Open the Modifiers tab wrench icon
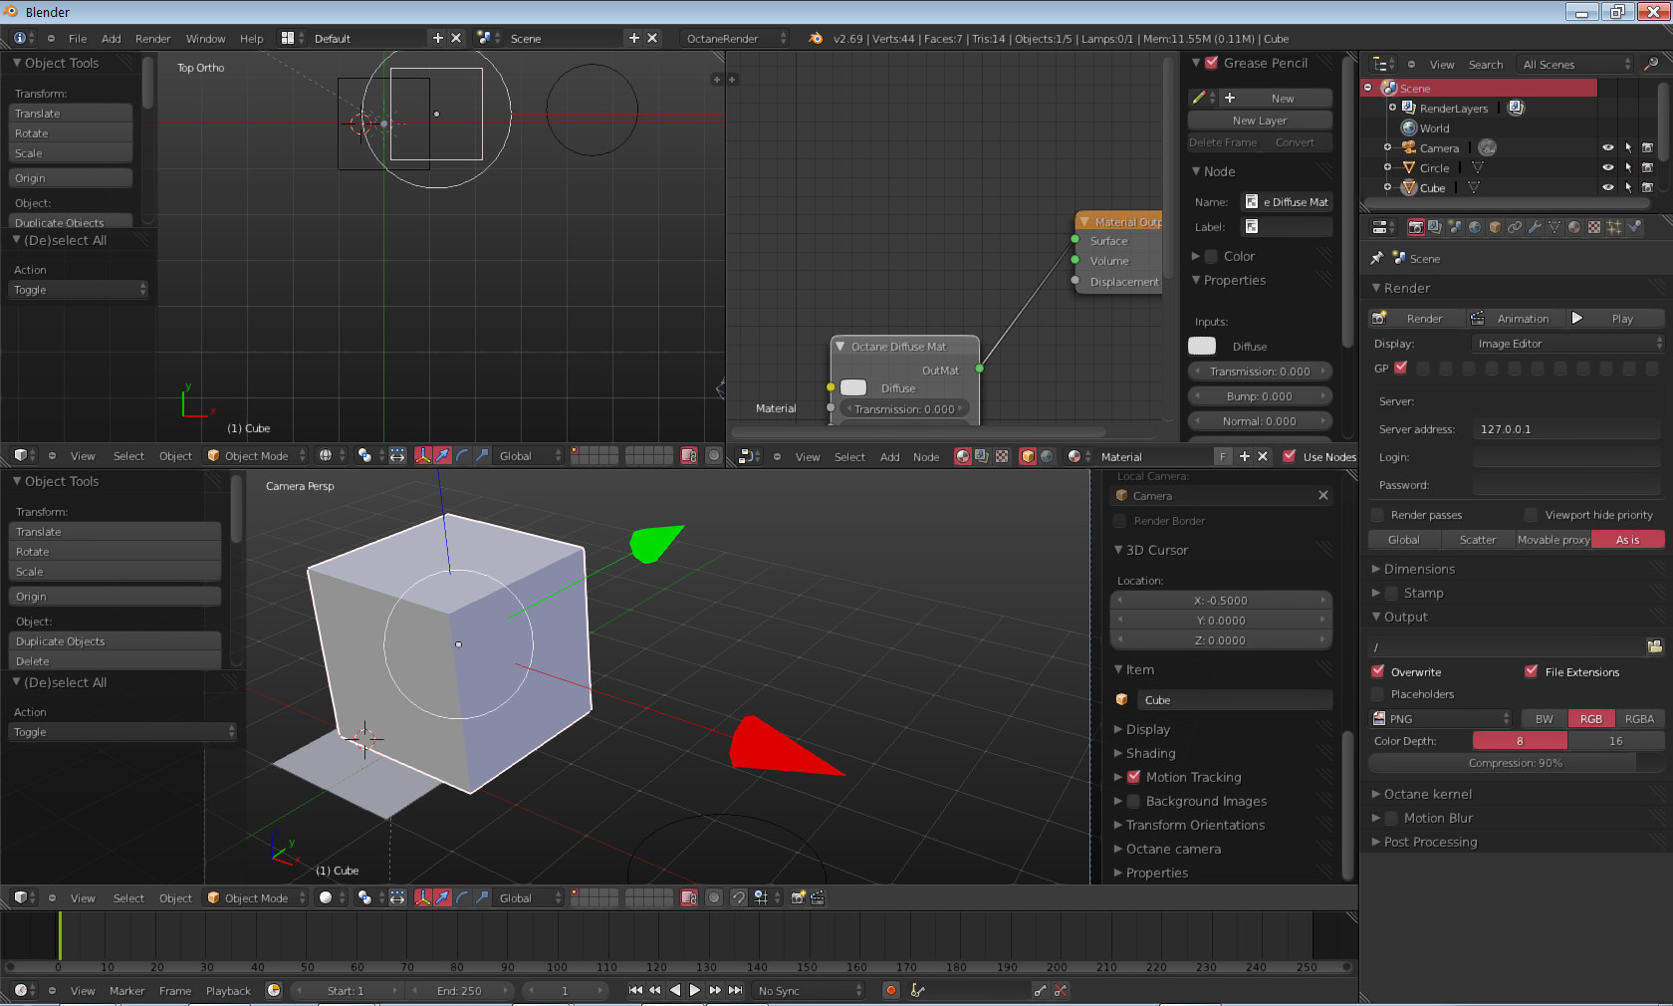Screen dimensions: 1673x1006 point(1535,227)
